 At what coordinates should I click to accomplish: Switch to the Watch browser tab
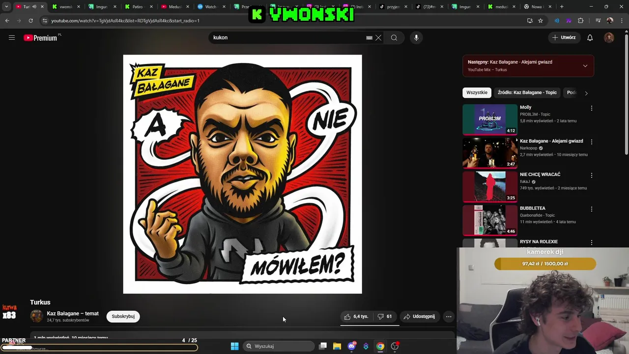[x=210, y=7]
